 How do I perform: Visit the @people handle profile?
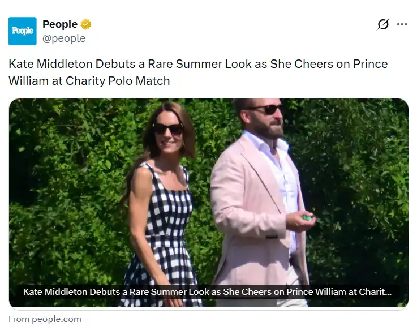(64, 38)
